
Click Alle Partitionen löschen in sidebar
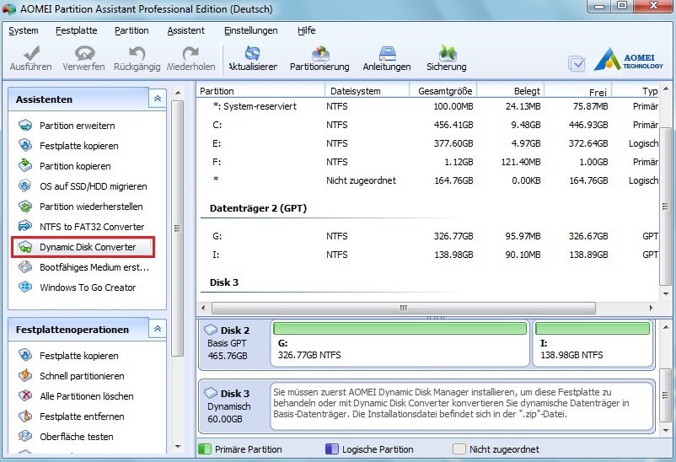[x=86, y=396]
